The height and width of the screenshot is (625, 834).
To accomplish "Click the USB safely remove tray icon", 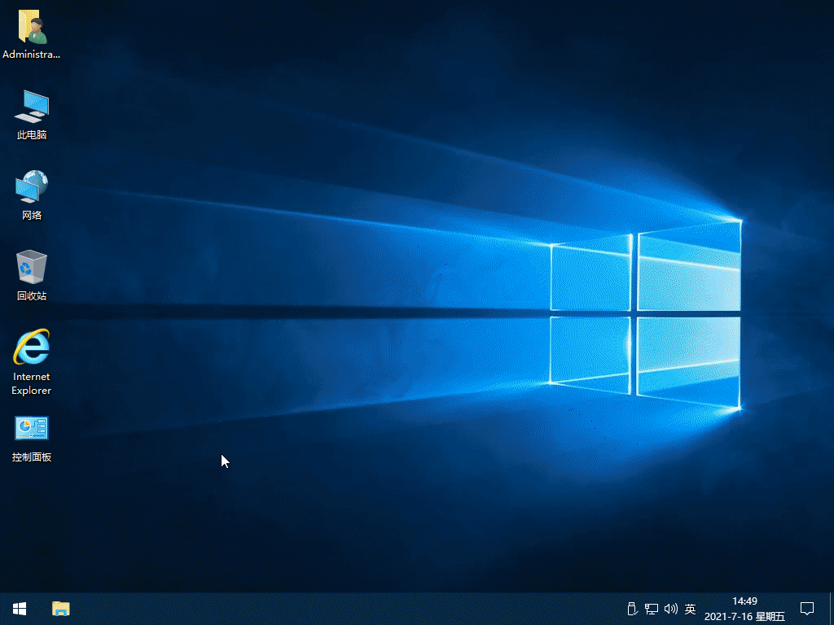I will click(x=632, y=609).
